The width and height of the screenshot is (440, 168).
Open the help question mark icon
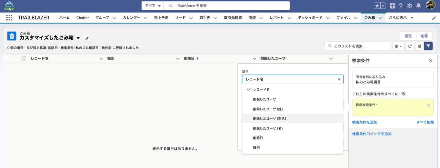point(401,6)
